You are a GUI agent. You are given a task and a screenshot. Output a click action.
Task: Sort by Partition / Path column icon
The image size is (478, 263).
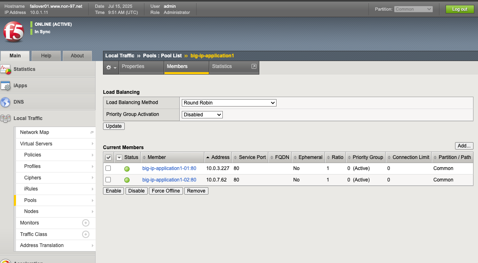435,157
